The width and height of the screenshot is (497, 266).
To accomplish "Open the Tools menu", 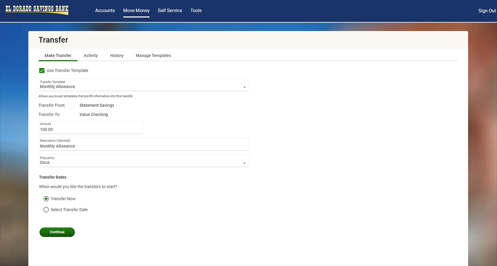I will (196, 10).
